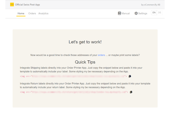
Task: Switch to the Analytics tab
Action: [x=43, y=13]
